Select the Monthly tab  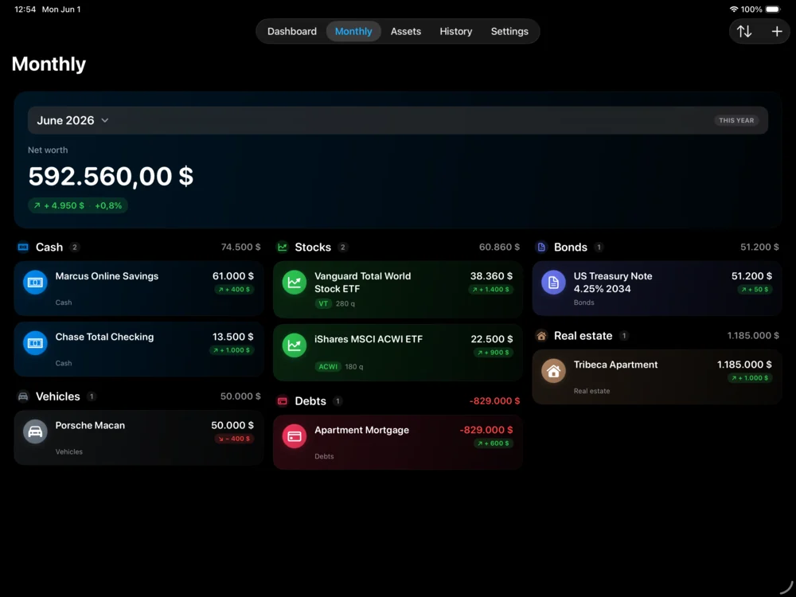point(353,32)
